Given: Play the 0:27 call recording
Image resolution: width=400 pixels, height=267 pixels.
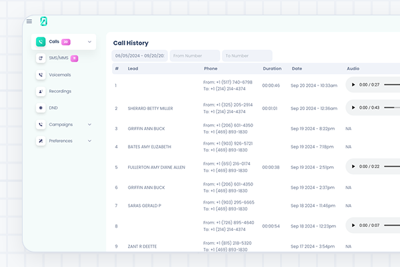Looking at the screenshot, I should click(x=353, y=85).
